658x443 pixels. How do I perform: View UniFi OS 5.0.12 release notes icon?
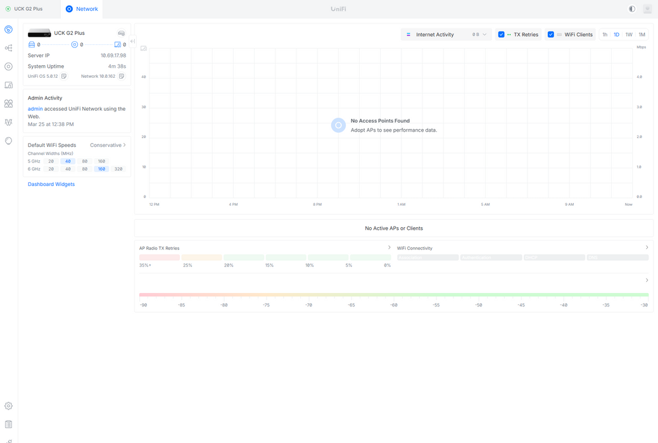pos(64,76)
